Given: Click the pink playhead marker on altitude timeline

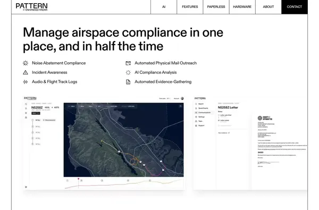Looking at the screenshot, I should (x=78, y=179).
